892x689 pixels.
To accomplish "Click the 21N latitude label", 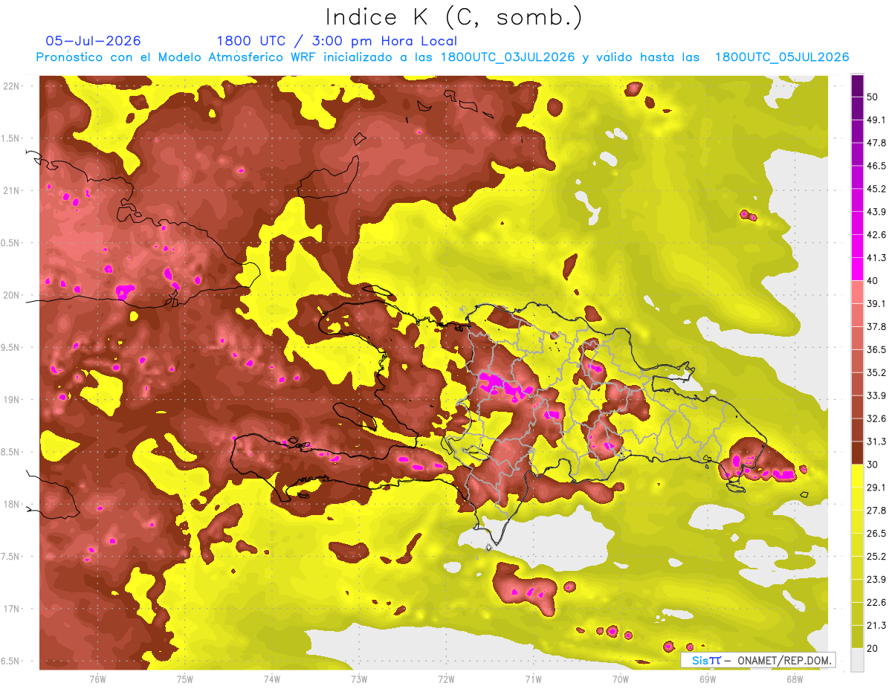I will pyautogui.click(x=11, y=190).
